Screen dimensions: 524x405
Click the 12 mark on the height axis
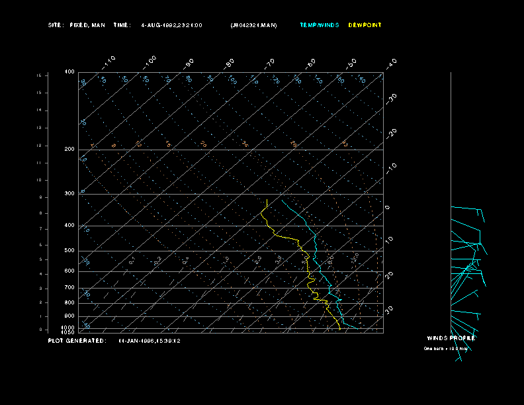click(x=39, y=146)
